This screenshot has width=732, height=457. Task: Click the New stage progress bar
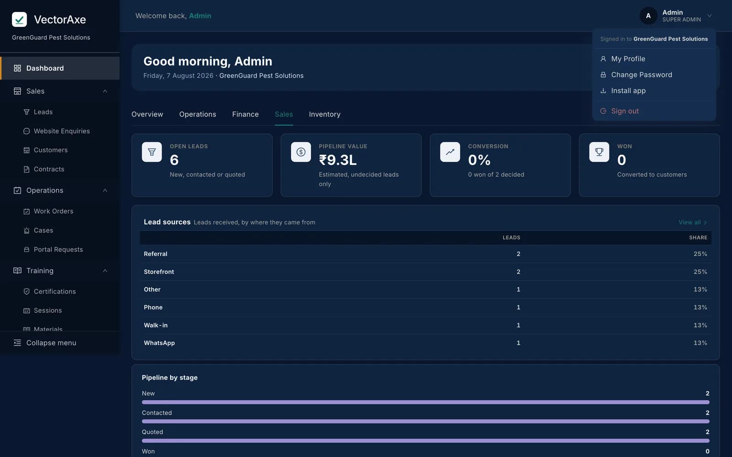click(425, 402)
